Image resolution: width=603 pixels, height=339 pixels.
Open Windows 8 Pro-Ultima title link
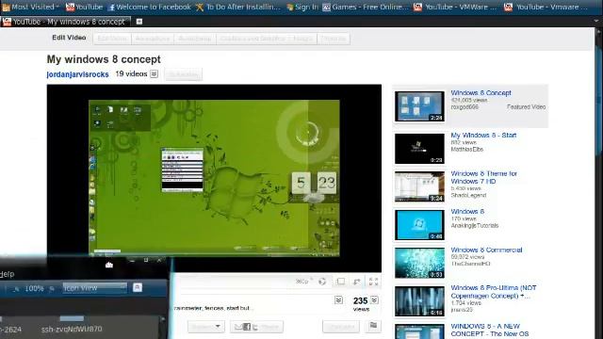[494, 292]
